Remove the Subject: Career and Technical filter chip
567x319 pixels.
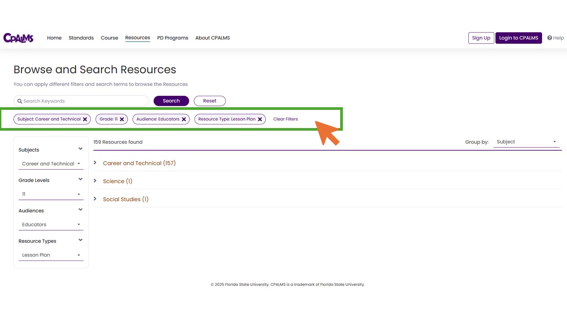[85, 119]
